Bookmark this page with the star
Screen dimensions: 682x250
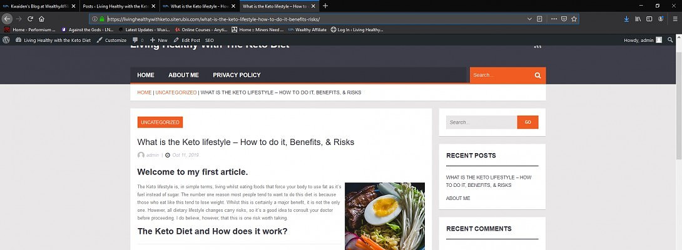tap(574, 19)
